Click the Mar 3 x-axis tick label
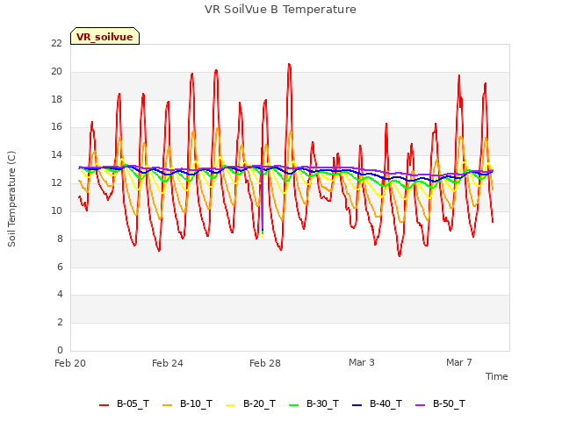Viewport: 562px width, 421px height. [x=362, y=362]
